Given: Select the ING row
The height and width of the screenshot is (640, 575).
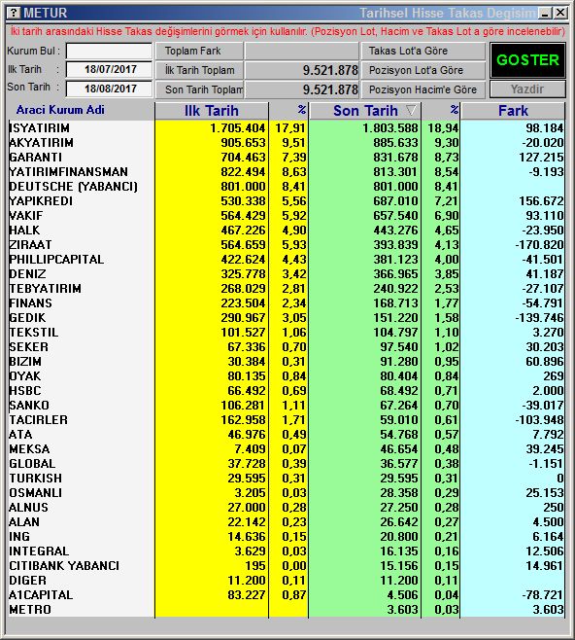Looking at the screenshot, I should [287, 537].
